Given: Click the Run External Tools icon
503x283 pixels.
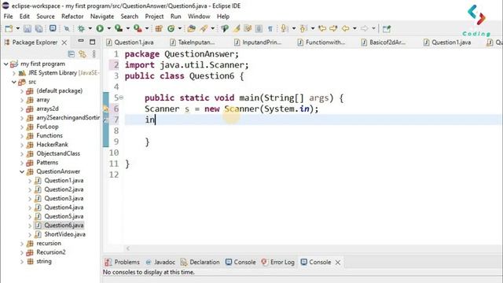Looking at the screenshot, I should (138, 28).
